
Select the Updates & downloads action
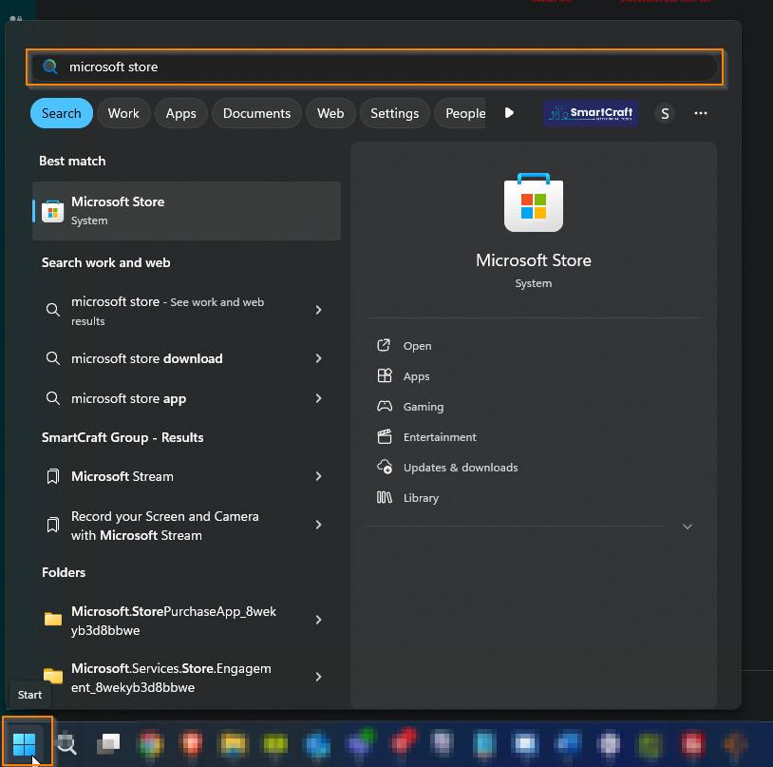point(447,467)
